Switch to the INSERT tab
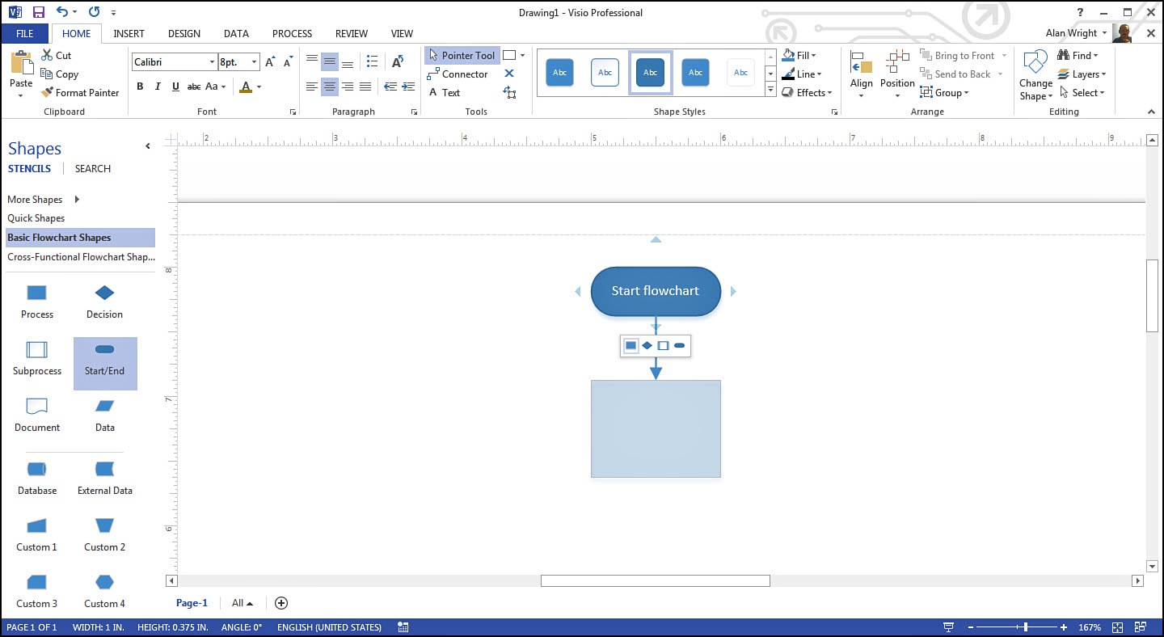The image size is (1164, 637). [129, 33]
